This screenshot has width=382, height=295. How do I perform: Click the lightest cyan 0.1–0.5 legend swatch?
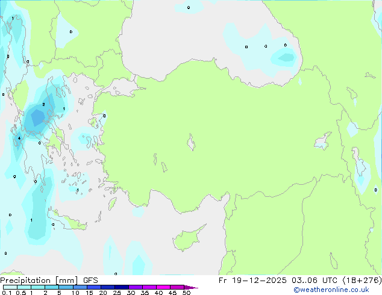click(x=10, y=287)
